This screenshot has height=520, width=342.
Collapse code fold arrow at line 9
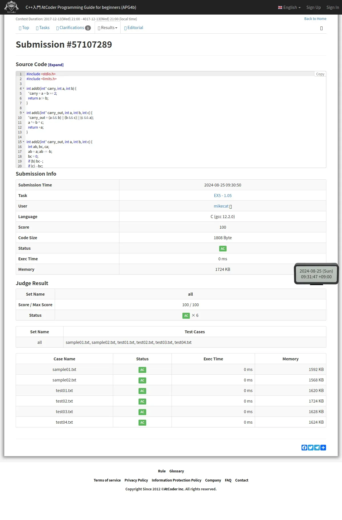point(24,113)
